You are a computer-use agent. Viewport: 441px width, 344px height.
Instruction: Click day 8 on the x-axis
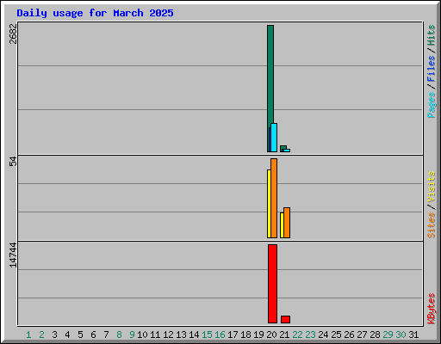coord(119,335)
